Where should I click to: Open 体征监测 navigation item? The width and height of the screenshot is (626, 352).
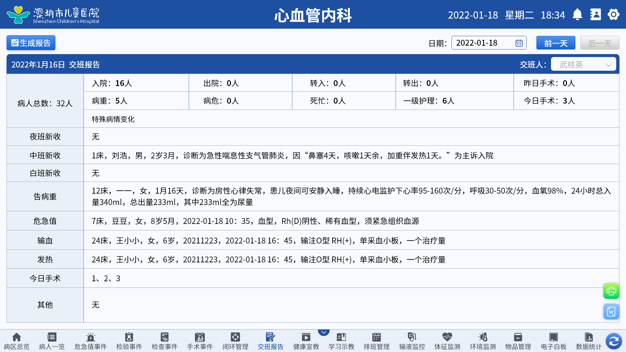click(x=447, y=341)
